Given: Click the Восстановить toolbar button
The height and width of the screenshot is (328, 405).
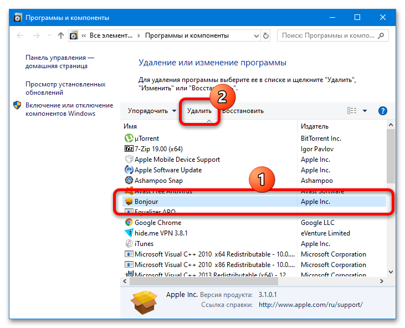Looking at the screenshot, I should pos(243,111).
